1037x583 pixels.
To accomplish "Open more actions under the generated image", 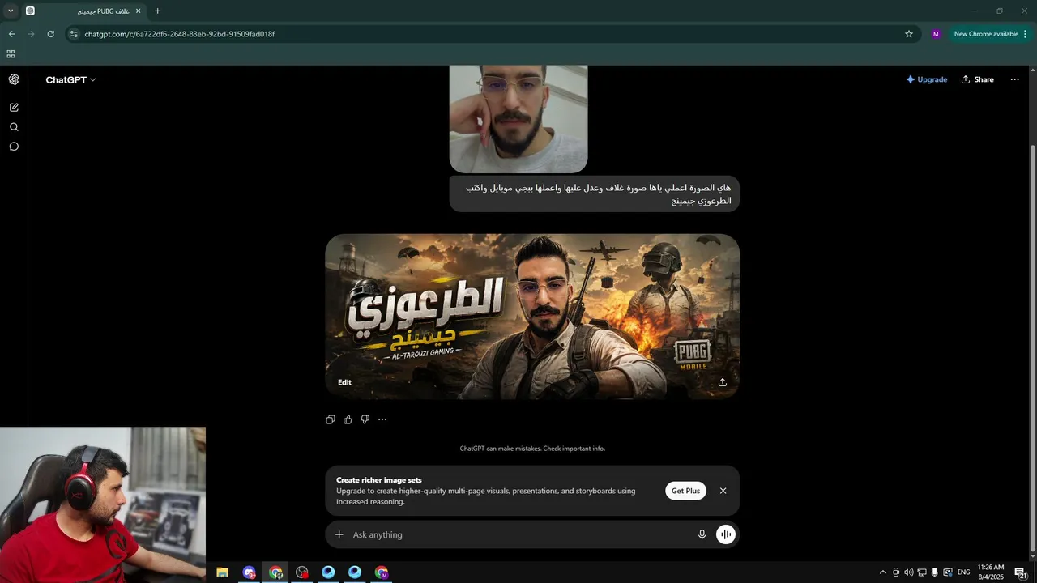I will 382,419.
